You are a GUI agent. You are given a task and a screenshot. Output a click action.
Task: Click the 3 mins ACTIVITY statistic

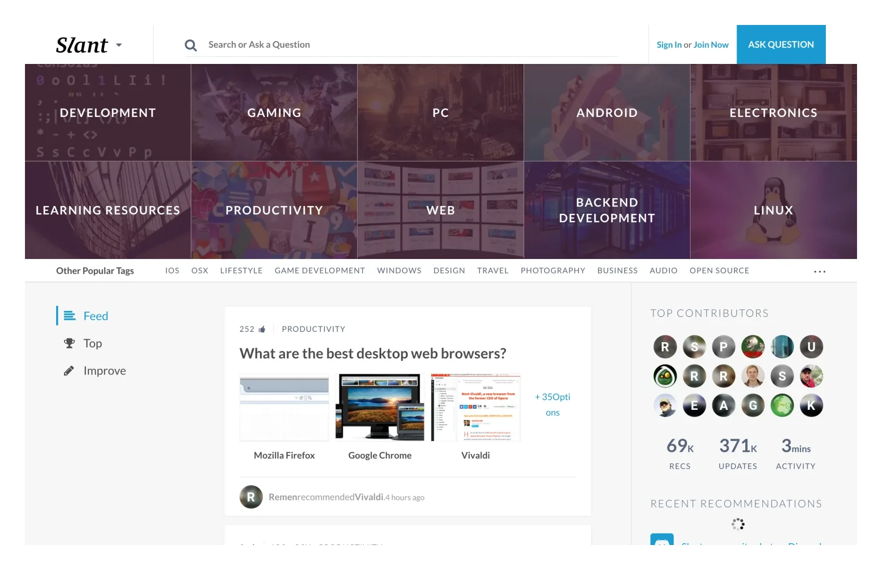[796, 454]
